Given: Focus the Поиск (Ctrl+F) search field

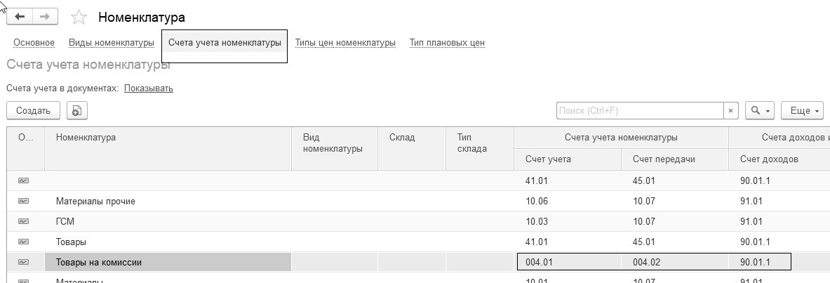Looking at the screenshot, I should pyautogui.click(x=640, y=111).
